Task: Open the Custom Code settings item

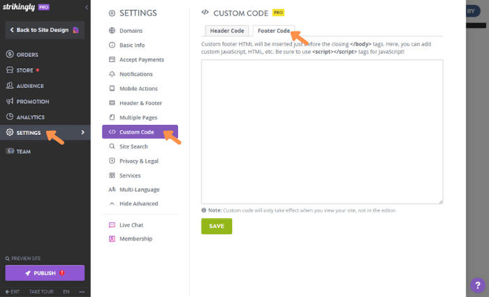Action: coord(140,131)
